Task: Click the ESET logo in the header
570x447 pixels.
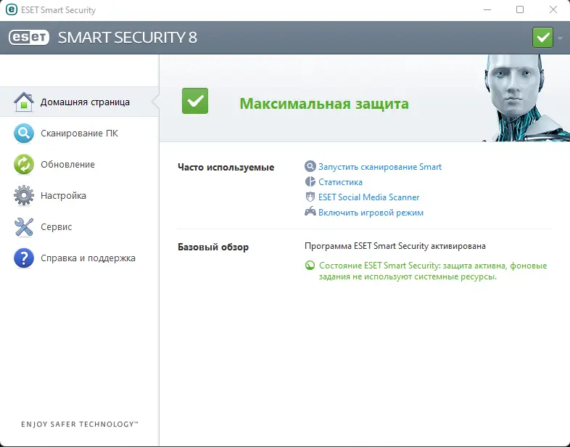Action: [29, 38]
